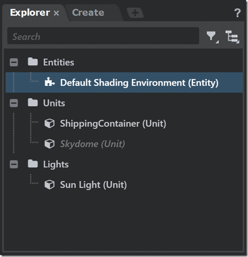Screen dimensions: 248x257
Task: Collapse the Entities group
Action: pos(14,62)
